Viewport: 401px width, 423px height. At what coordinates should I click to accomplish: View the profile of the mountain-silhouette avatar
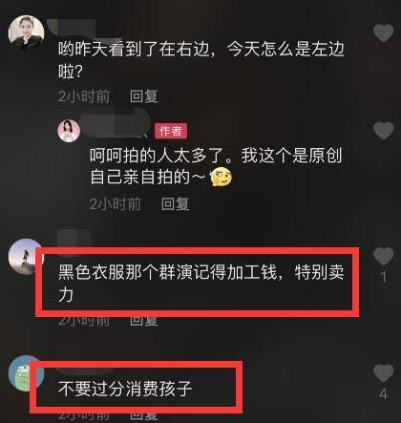pyautogui.click(x=26, y=256)
